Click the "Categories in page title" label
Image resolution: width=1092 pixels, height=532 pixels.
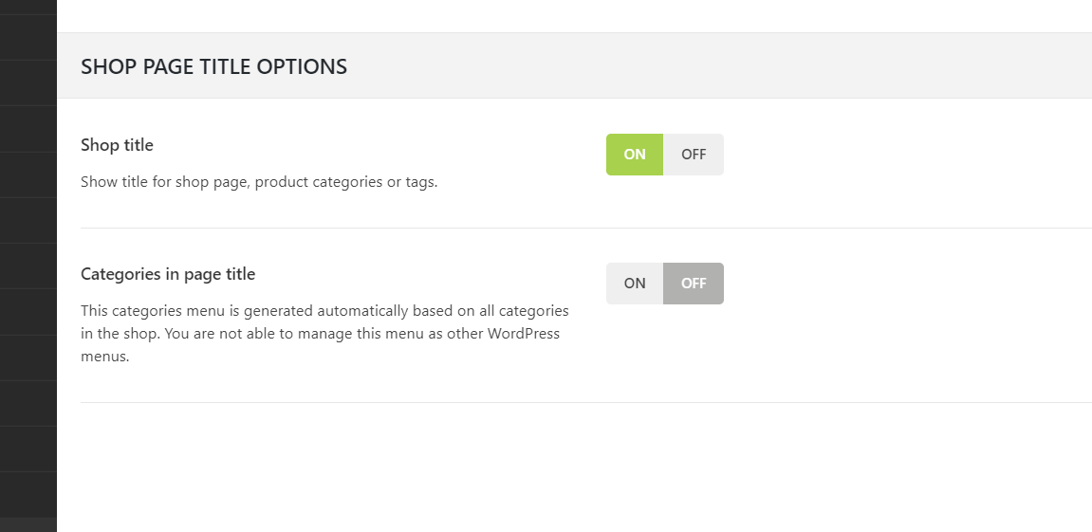click(168, 274)
